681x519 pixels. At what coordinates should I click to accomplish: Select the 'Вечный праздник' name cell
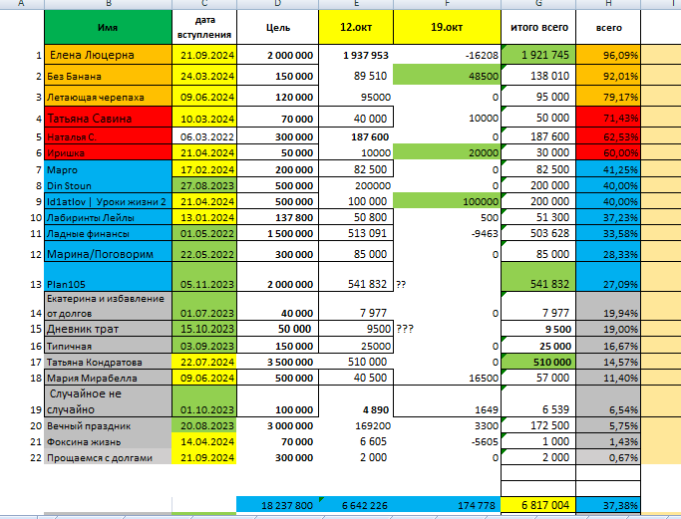tap(108, 425)
